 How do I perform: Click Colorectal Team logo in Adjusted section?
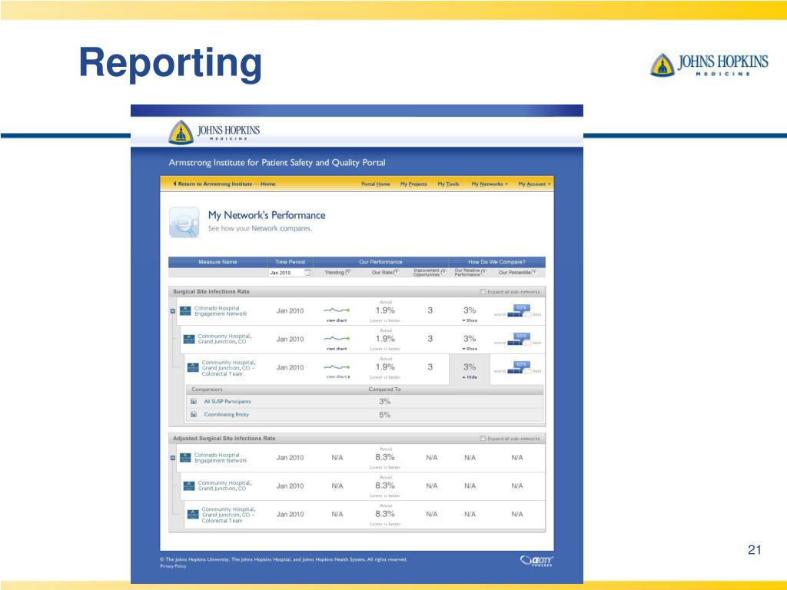[x=193, y=514]
